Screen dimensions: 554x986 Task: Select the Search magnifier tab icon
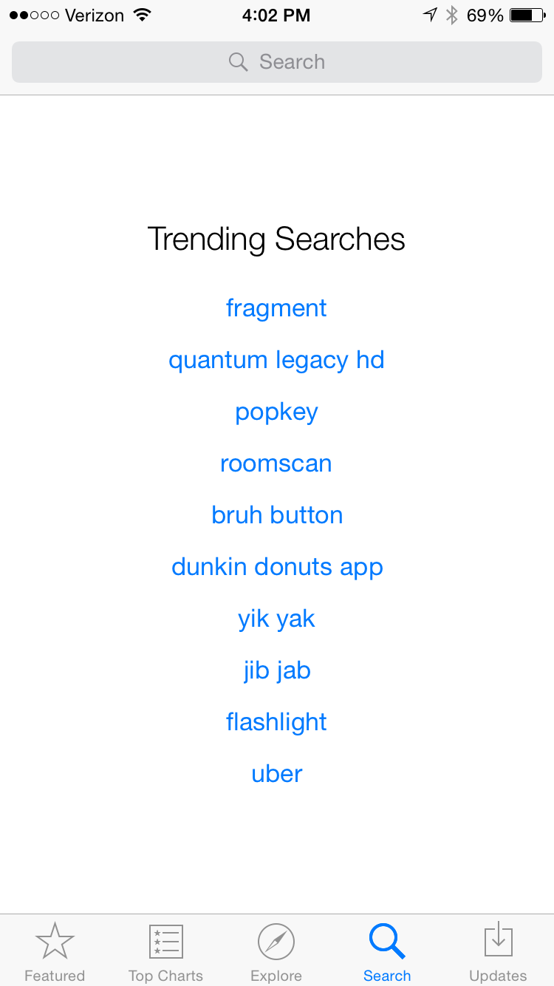click(387, 941)
